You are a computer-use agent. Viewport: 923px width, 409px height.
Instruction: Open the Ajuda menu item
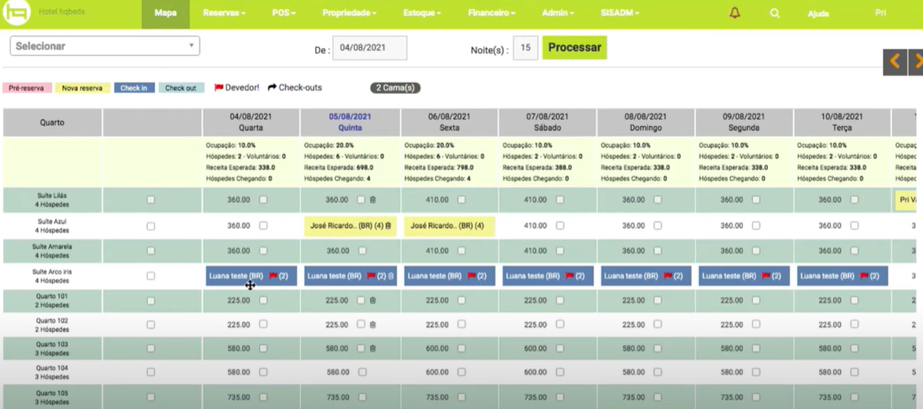pos(818,13)
